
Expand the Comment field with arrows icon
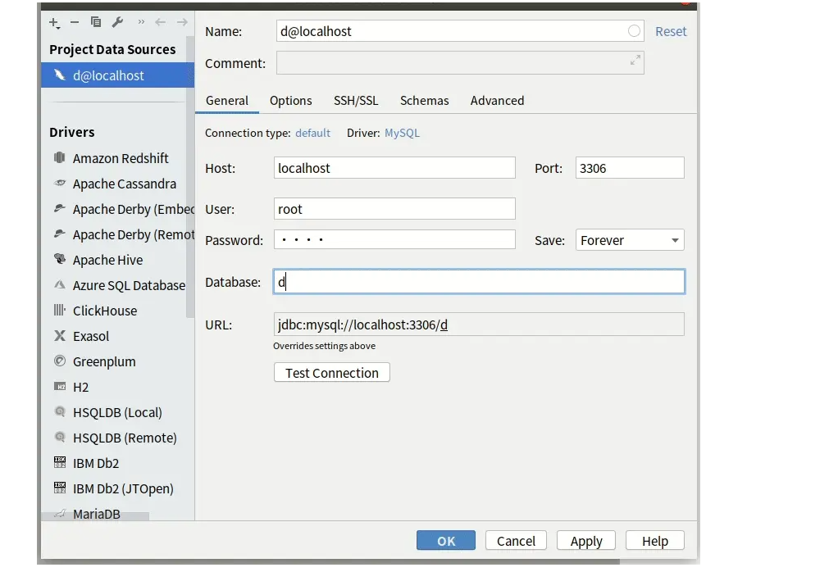tap(635, 60)
